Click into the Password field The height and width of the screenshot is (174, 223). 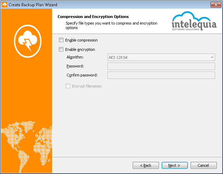pyautogui.click(x=161, y=66)
